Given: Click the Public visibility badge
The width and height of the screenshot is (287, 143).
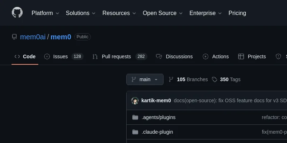Looking at the screenshot, I should [83, 37].
